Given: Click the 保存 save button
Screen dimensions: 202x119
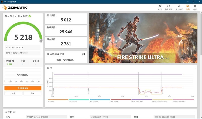Looking at the screenshot, I should tap(32, 93).
